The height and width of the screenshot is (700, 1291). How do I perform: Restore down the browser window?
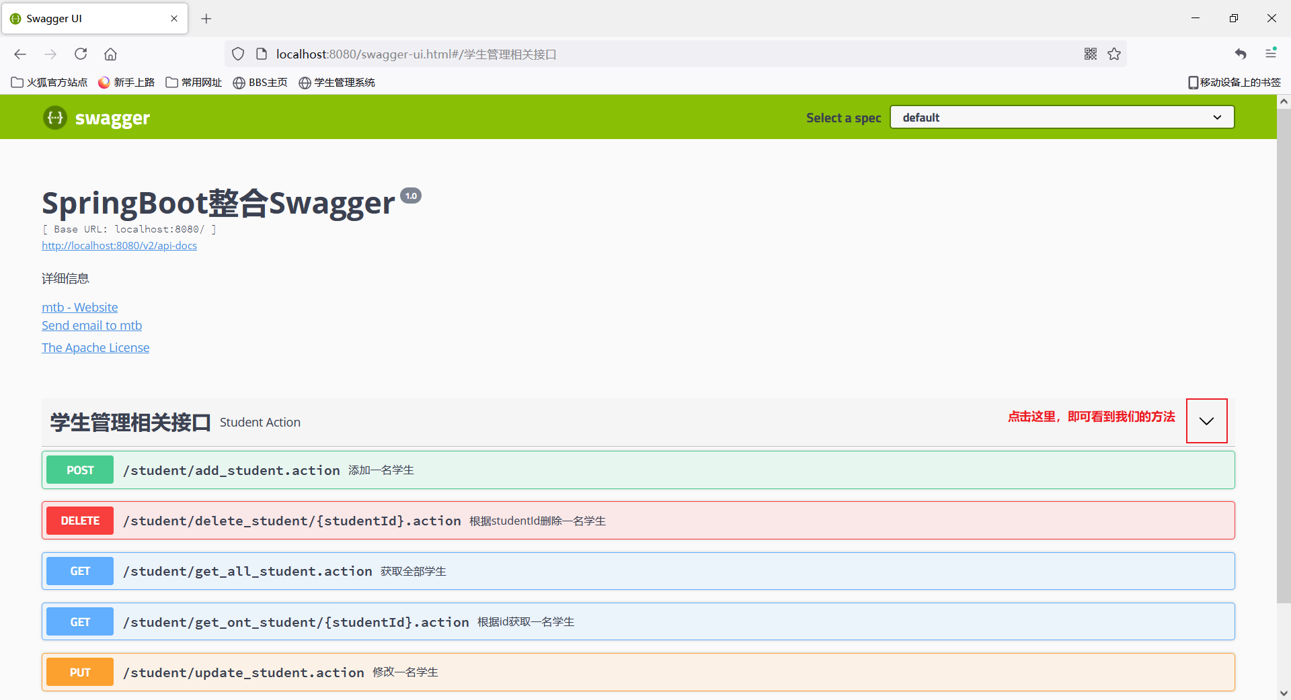pyautogui.click(x=1233, y=18)
